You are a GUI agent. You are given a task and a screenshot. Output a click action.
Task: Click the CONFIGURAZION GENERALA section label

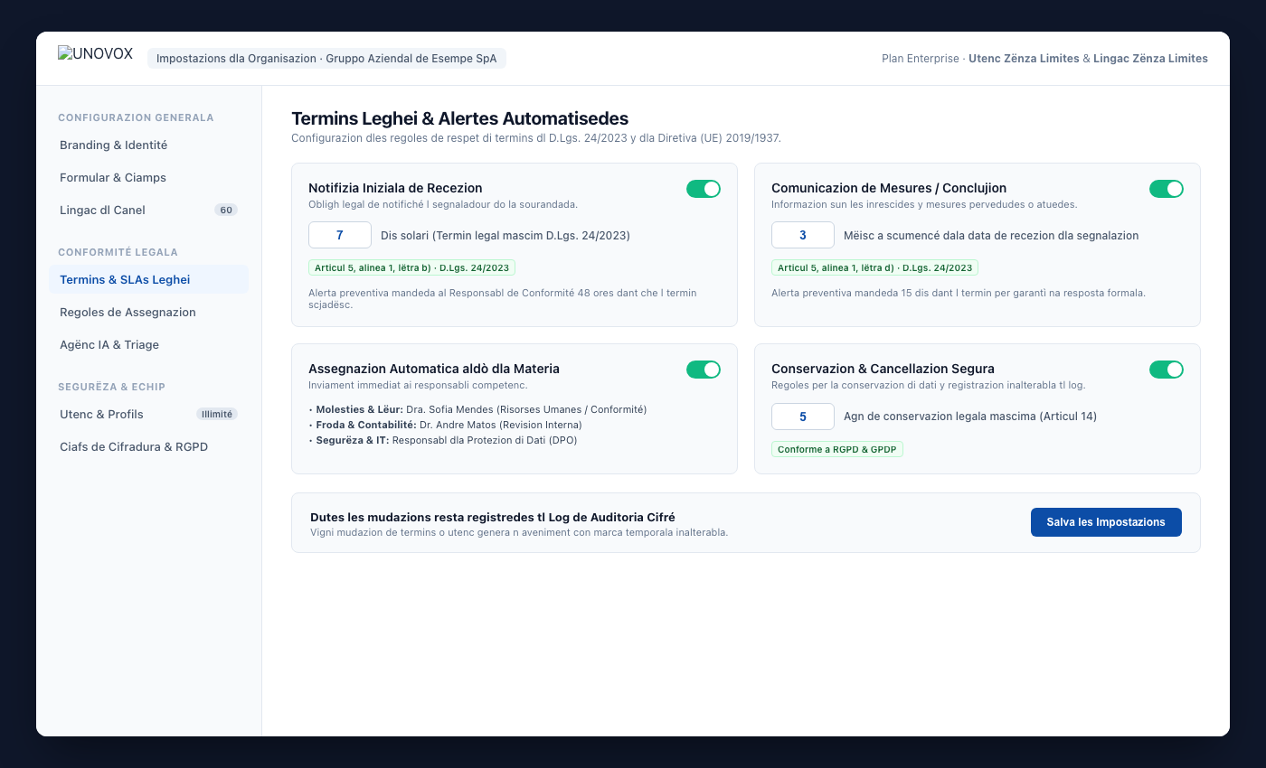[136, 117]
